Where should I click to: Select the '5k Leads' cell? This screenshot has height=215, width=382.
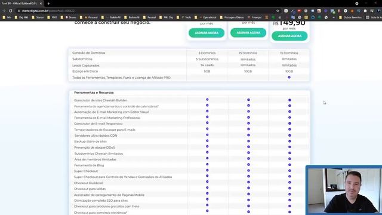coord(207,65)
